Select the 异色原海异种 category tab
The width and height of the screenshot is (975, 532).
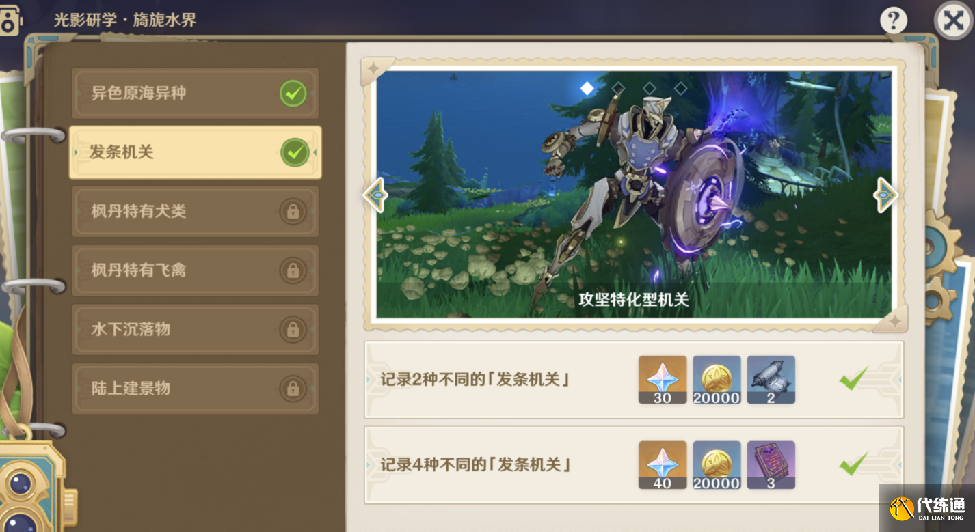point(195,94)
